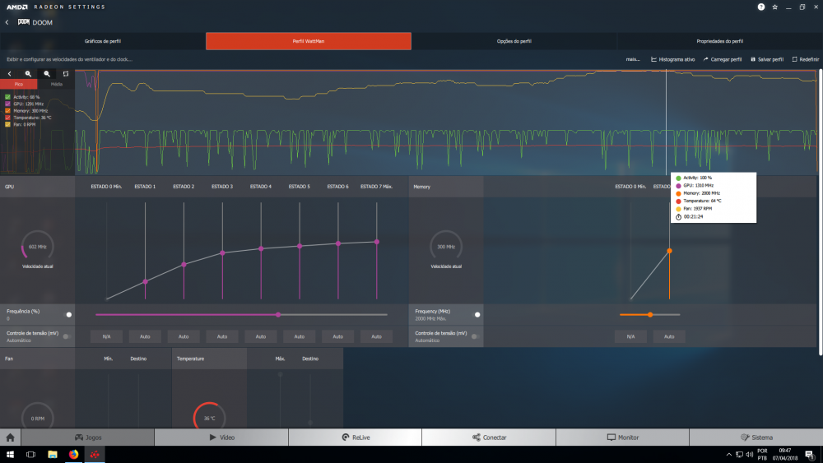Toggle the GPU Frequência (%) switch
Viewport: 823px width, 463px height.
tap(69, 314)
